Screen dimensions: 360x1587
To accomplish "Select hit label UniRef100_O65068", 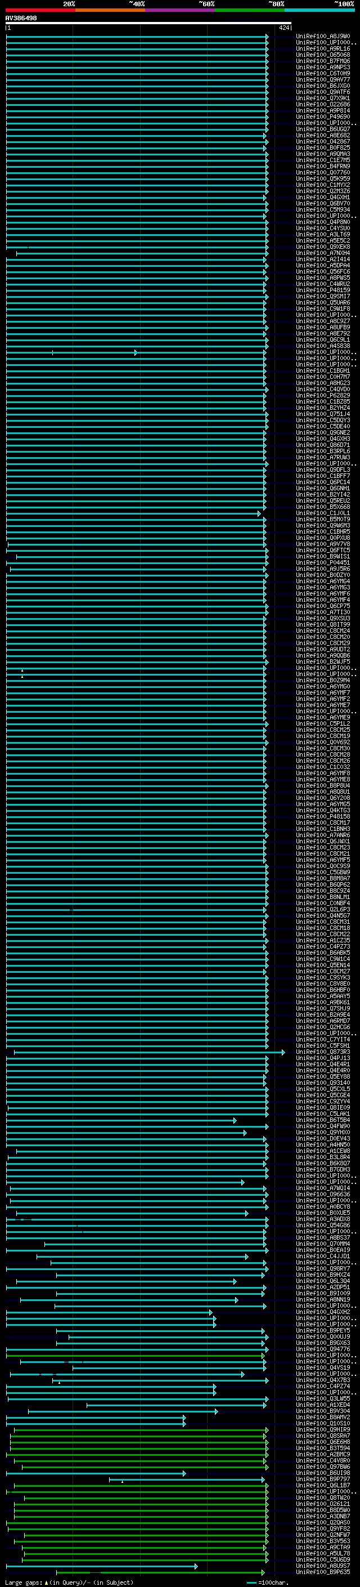I will point(323,55).
